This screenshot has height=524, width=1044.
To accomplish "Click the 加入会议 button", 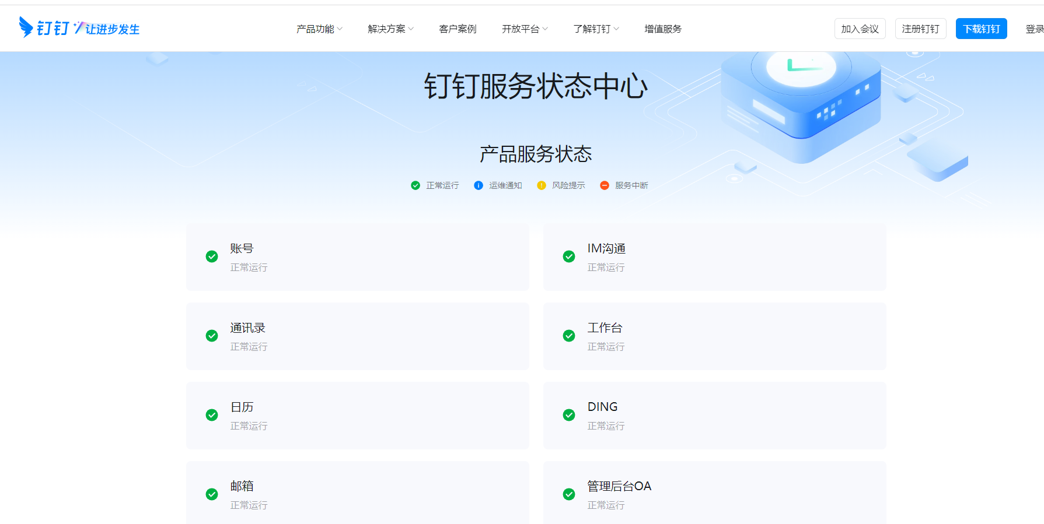I will tap(860, 29).
